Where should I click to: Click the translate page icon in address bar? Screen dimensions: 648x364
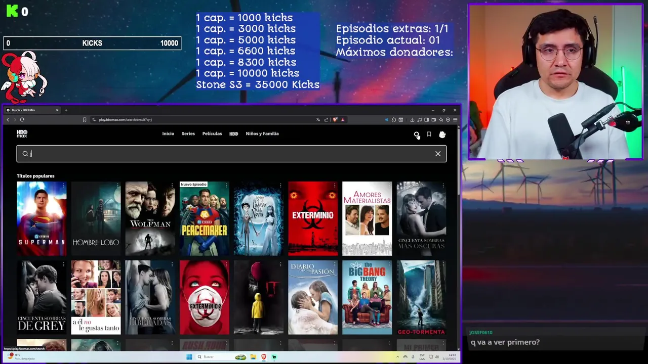click(x=318, y=120)
